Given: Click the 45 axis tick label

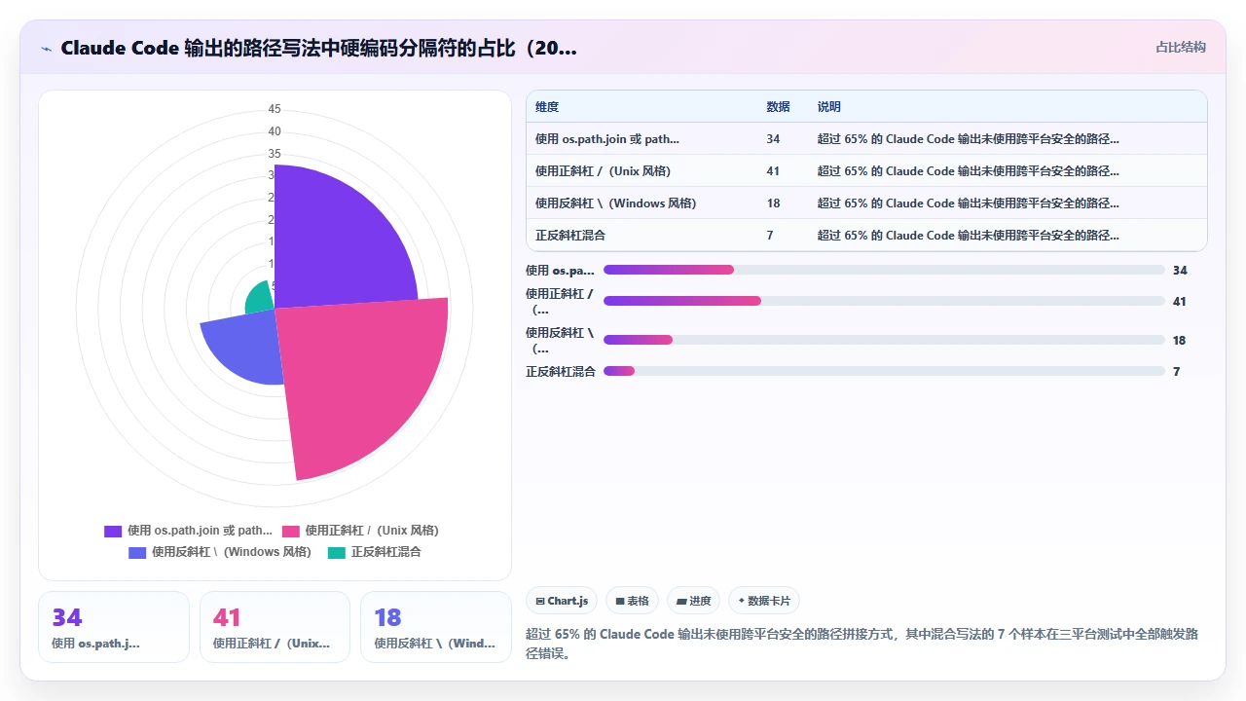Looking at the screenshot, I should 275,109.
